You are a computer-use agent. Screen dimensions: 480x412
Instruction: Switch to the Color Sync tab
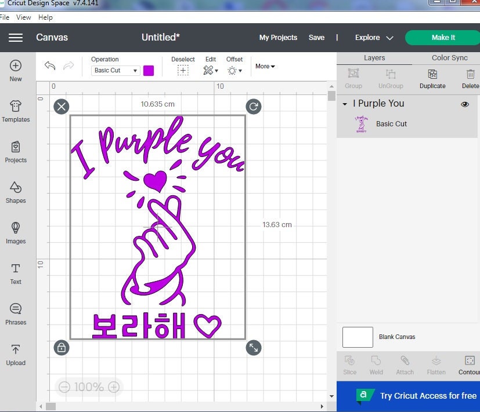tap(449, 58)
